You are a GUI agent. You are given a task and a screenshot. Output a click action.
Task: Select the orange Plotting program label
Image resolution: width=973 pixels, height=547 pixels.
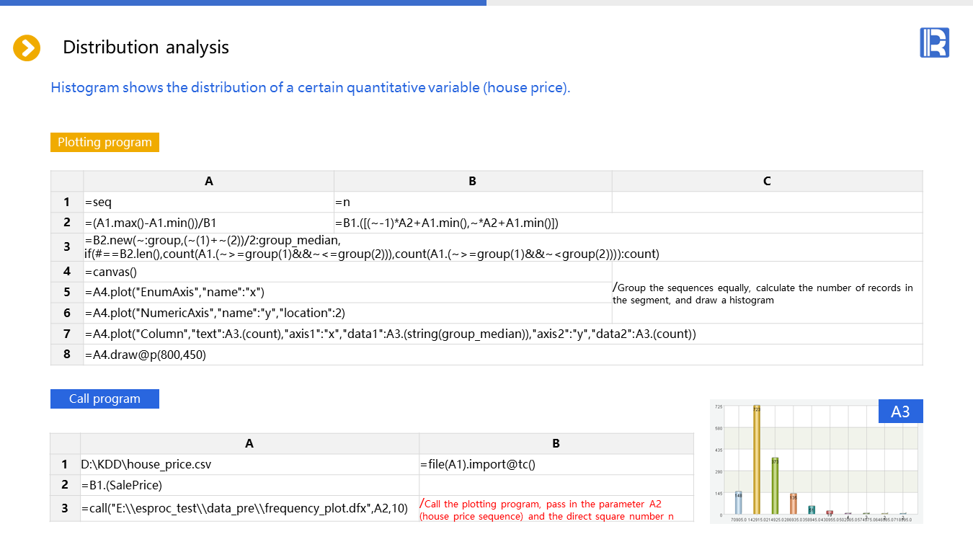click(x=105, y=142)
